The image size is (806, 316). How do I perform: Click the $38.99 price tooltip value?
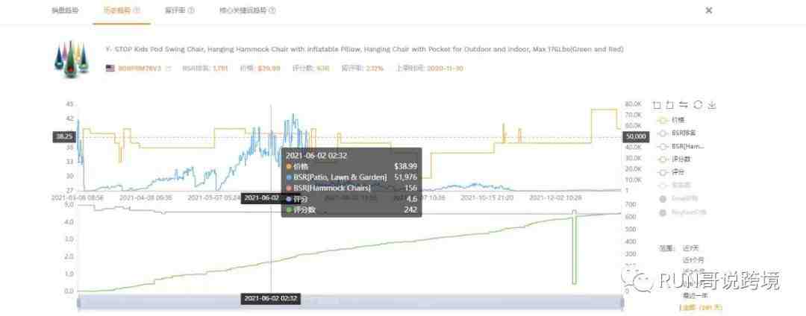(x=405, y=167)
